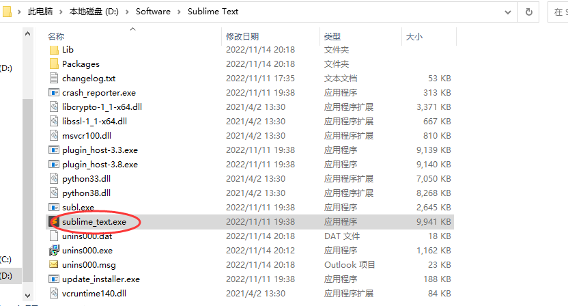Click size value 3,371 KB
Screen dimensions: 568x306
tap(434, 107)
